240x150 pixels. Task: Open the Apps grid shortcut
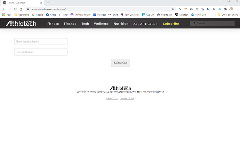(7, 15)
